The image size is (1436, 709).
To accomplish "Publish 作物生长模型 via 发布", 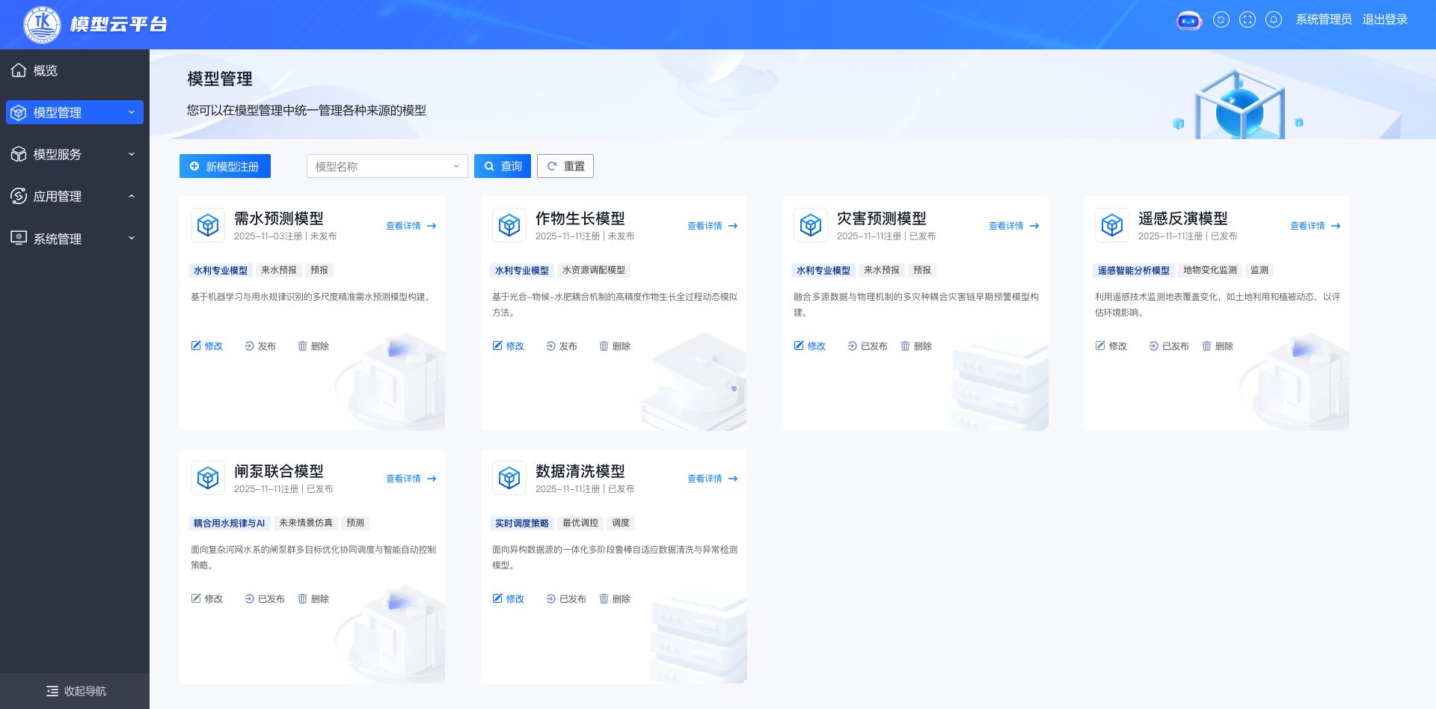I will pos(562,346).
